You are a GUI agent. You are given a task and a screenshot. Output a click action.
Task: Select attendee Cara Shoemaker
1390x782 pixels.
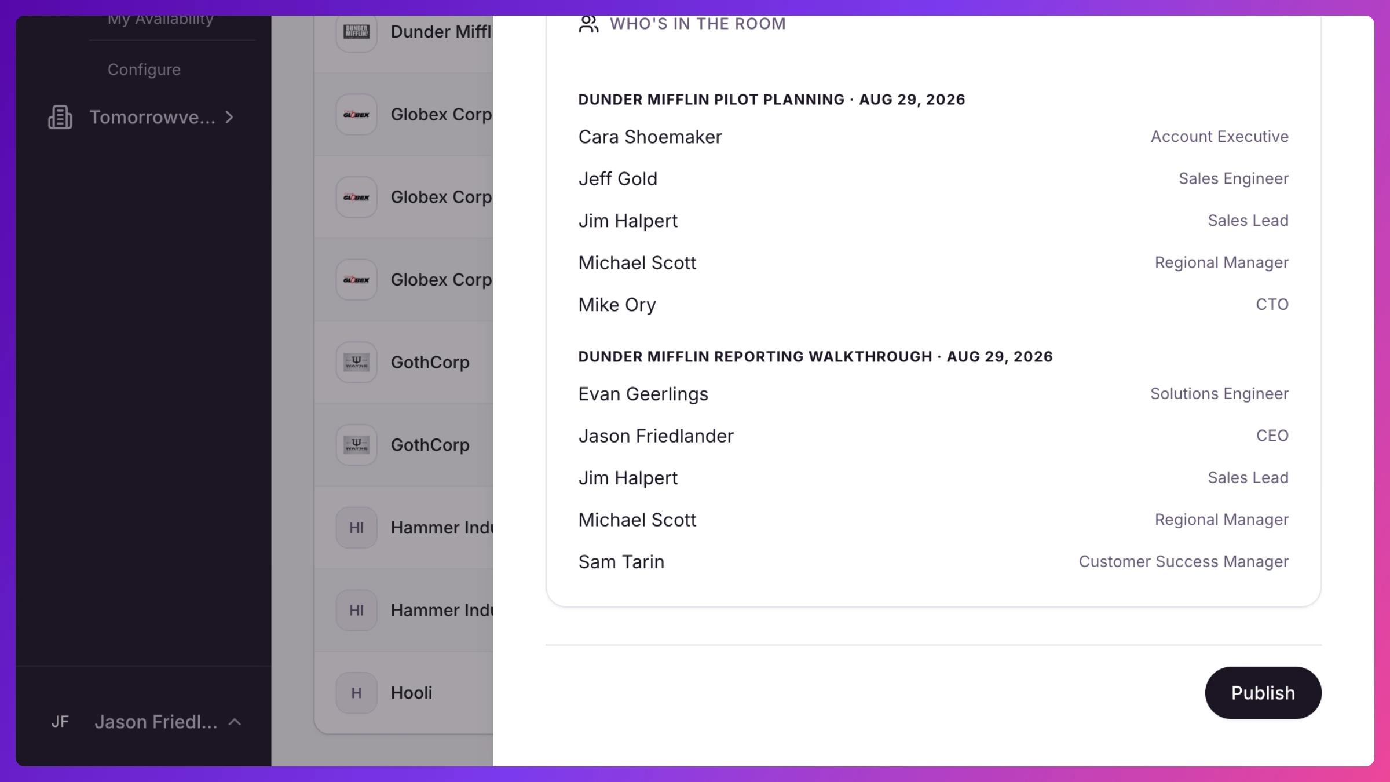(650, 137)
